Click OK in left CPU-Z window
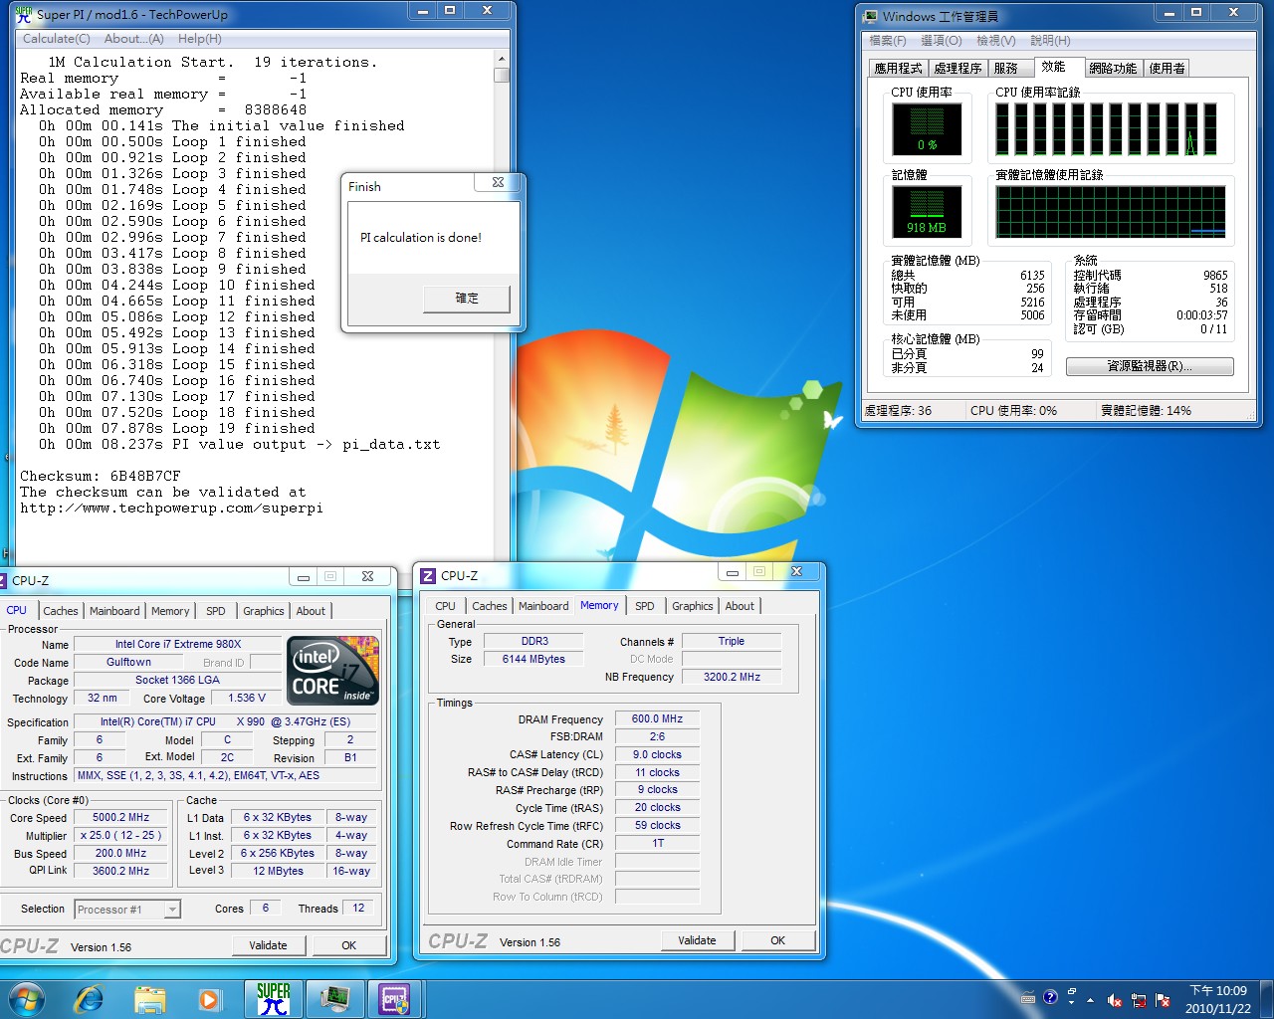The width and height of the screenshot is (1274, 1019). pyautogui.click(x=349, y=945)
